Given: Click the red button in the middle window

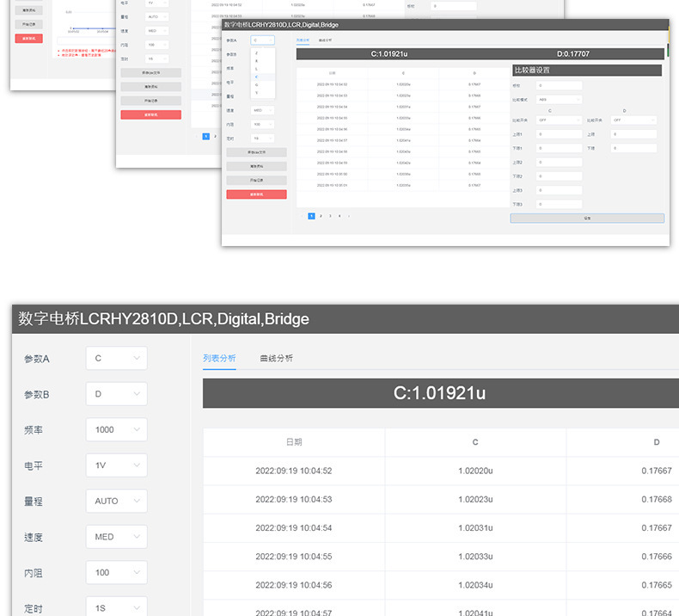Looking at the screenshot, I should (150, 114).
